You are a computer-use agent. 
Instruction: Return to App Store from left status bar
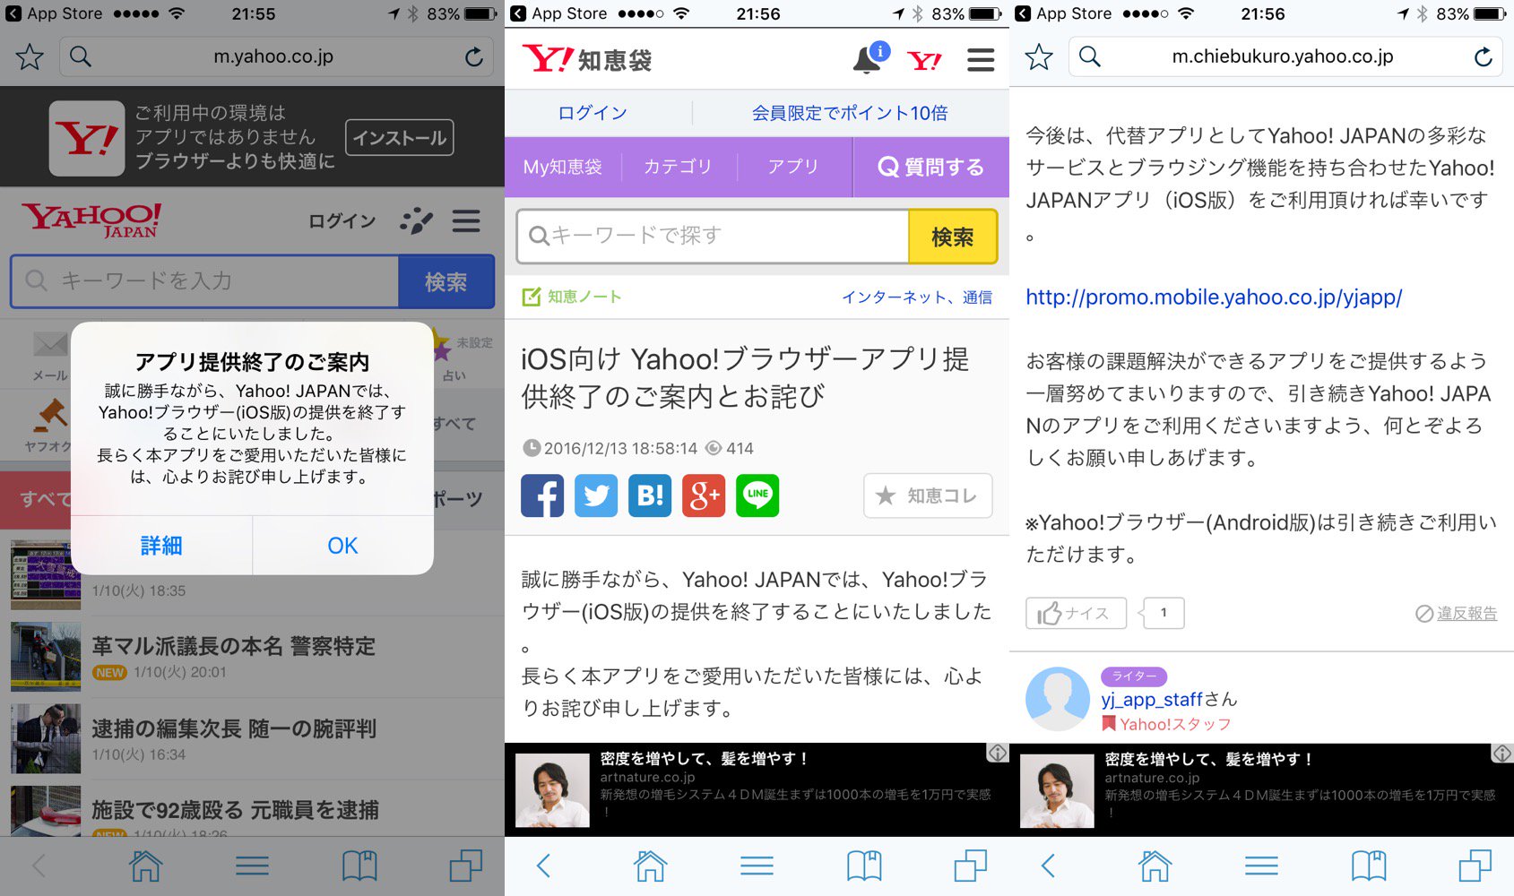click(x=55, y=13)
